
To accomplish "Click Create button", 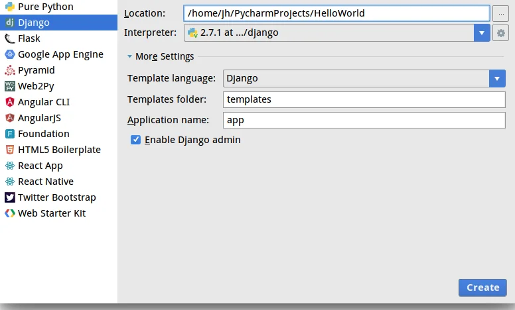I will 482,287.
